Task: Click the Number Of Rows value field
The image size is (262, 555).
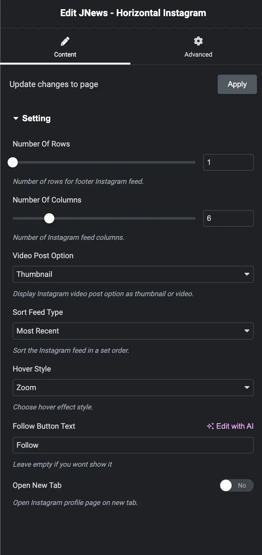Action: 228,162
